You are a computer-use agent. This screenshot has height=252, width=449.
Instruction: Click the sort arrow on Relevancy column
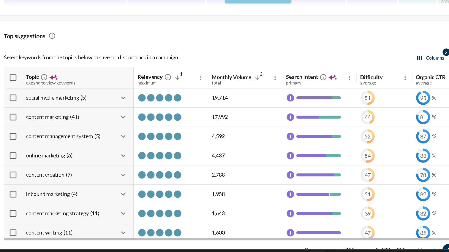click(177, 78)
